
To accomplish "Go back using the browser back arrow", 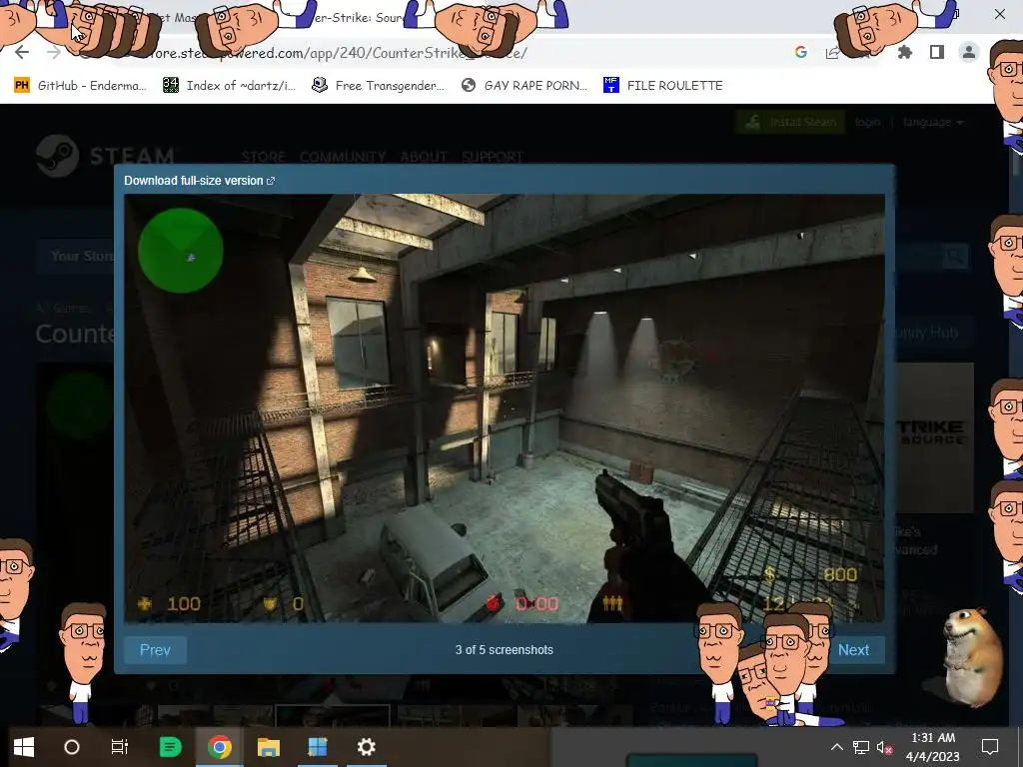I will 22,52.
